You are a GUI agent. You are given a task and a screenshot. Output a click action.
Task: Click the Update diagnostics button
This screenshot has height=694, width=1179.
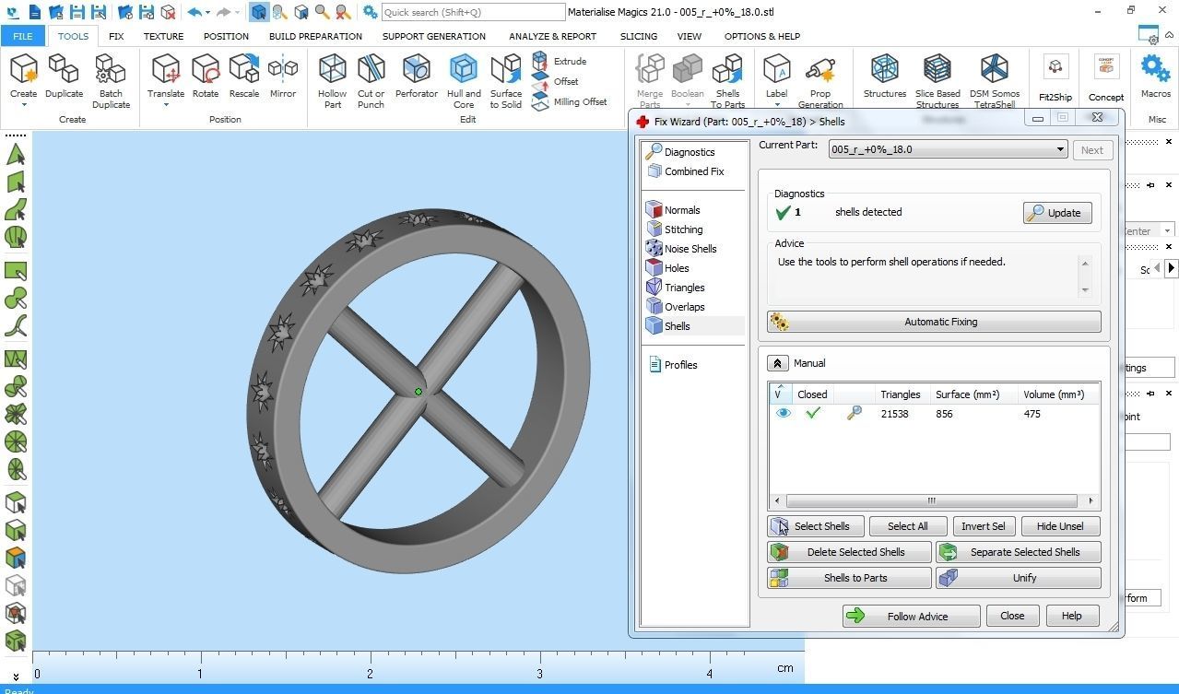coord(1057,213)
